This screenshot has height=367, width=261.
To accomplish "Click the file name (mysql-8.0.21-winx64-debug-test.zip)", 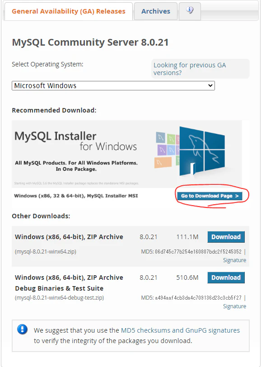I will coord(60,298).
